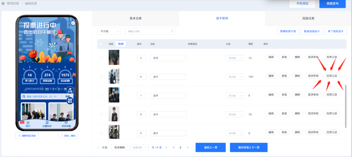Viewport: 352px width, 157px height.
Task: Click the cover thumbnail of contestant 7
Action: point(114,95)
